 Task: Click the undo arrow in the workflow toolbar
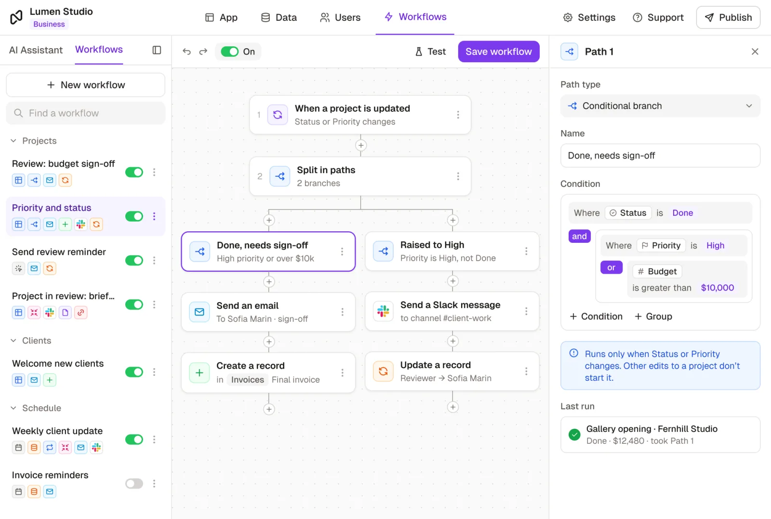point(187,52)
